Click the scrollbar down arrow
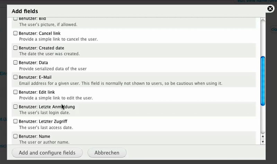This screenshot has height=164, width=277. (263, 142)
